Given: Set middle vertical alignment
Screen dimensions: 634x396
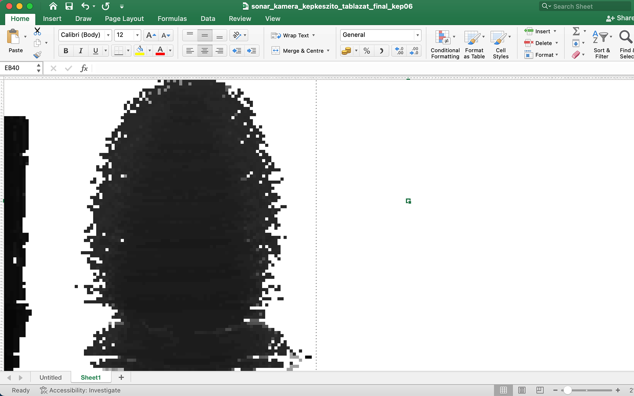Looking at the screenshot, I should click(205, 35).
